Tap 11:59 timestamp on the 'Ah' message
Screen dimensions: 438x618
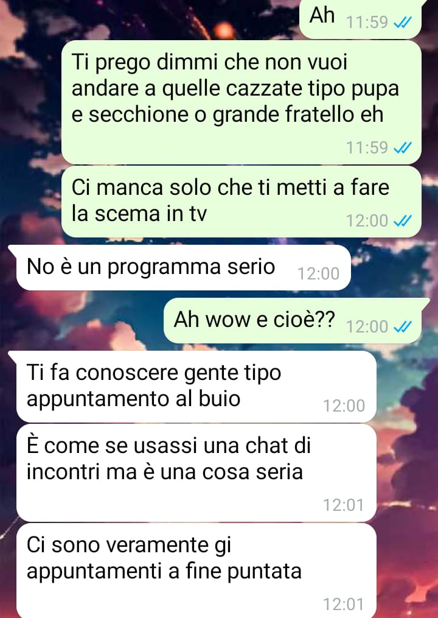tap(367, 23)
